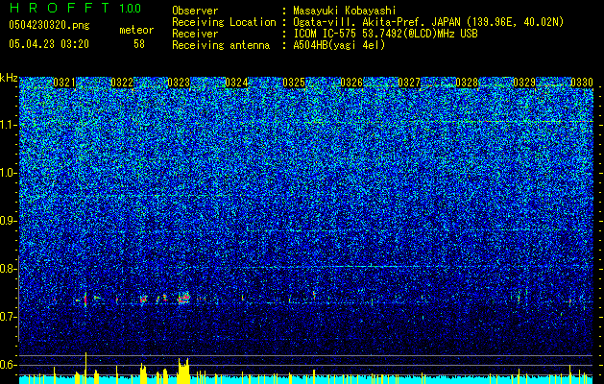Click the 0.6 kHz axis label
The width and height of the screenshot is (604, 384).
click(x=8, y=365)
